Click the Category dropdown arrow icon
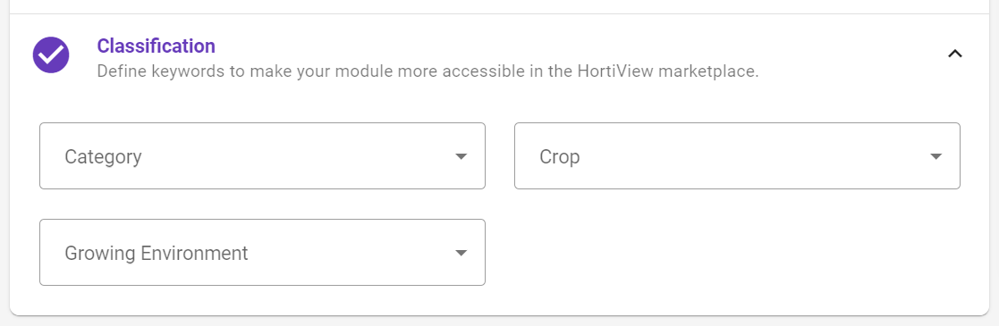999x326 pixels. point(461,156)
